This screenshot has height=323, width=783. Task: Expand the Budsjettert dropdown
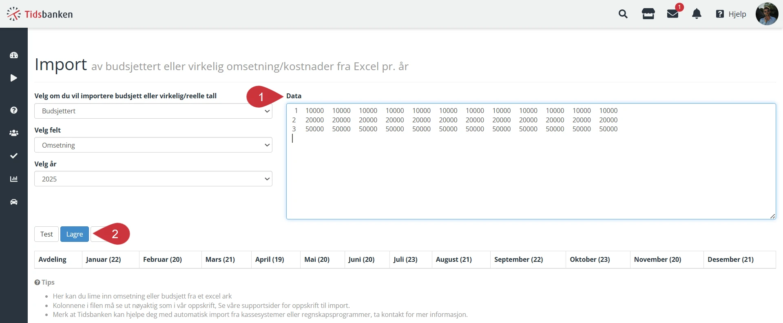(x=153, y=111)
